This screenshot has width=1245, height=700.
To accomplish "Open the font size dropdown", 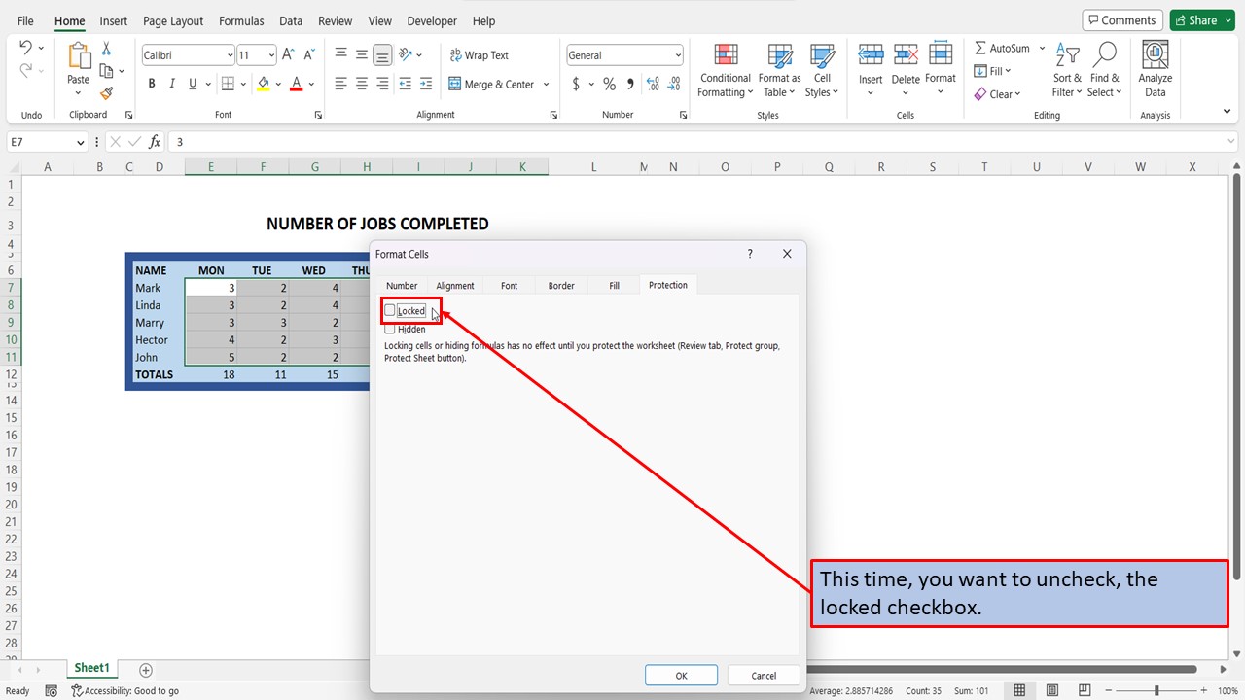I will click(269, 54).
